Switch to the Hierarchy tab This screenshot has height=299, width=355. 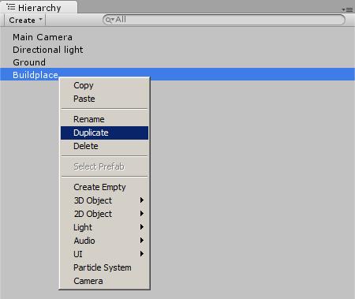click(39, 7)
